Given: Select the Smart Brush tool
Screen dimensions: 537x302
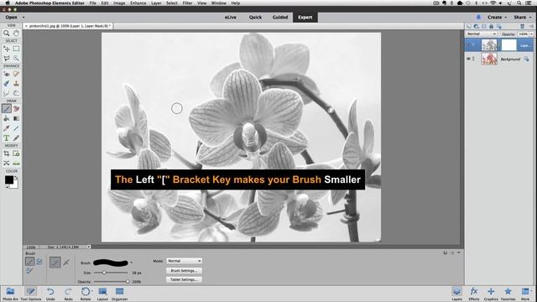Looking at the screenshot, I should [6, 83].
